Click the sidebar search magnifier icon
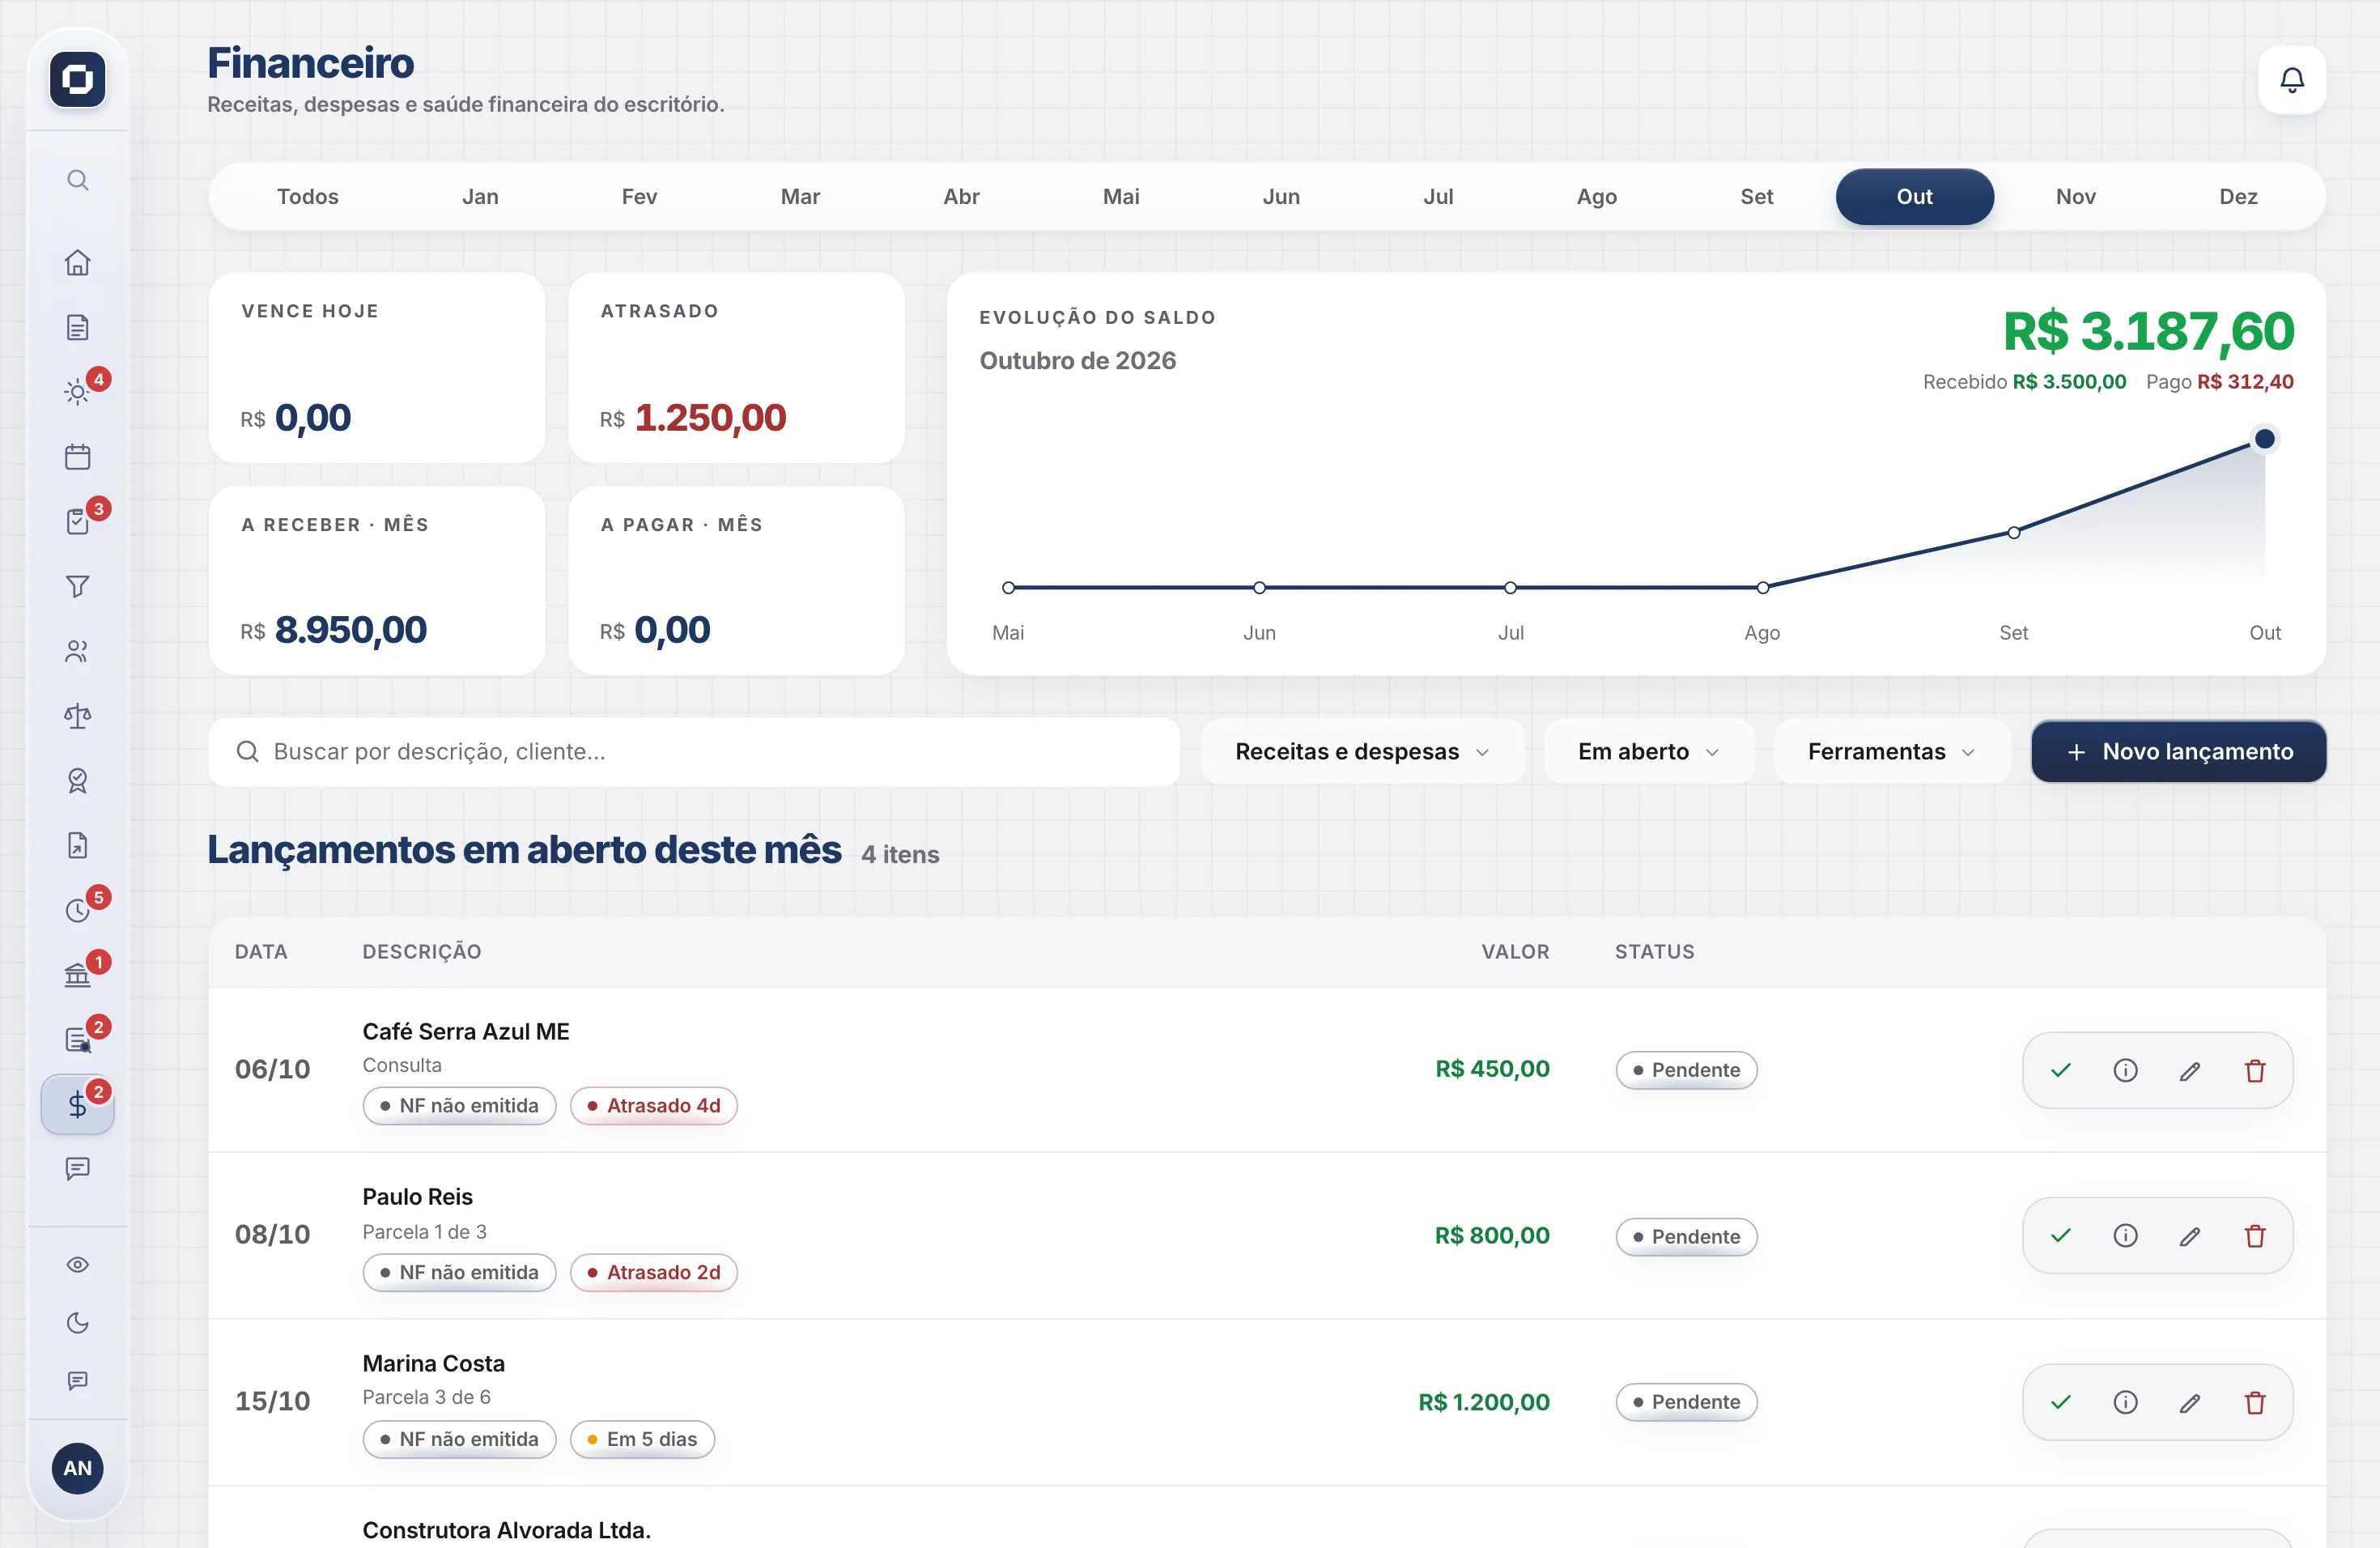2380x1548 pixels. click(77, 180)
